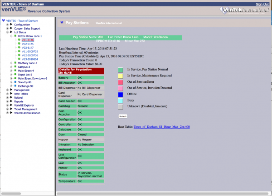Collapse the Lot Status tree node
The width and height of the screenshot is (272, 196).
7,32
